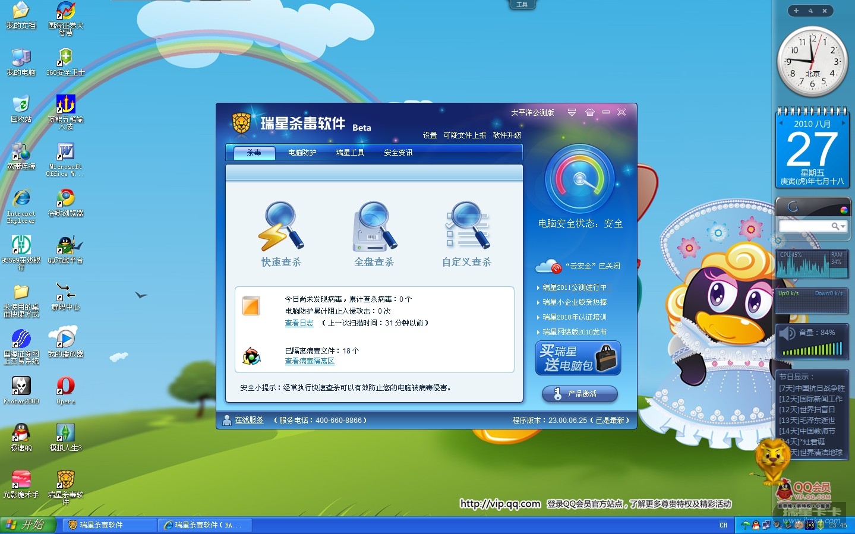This screenshot has height=534, width=855.
Task: Click the 产品激活 button
Action: [x=580, y=394]
